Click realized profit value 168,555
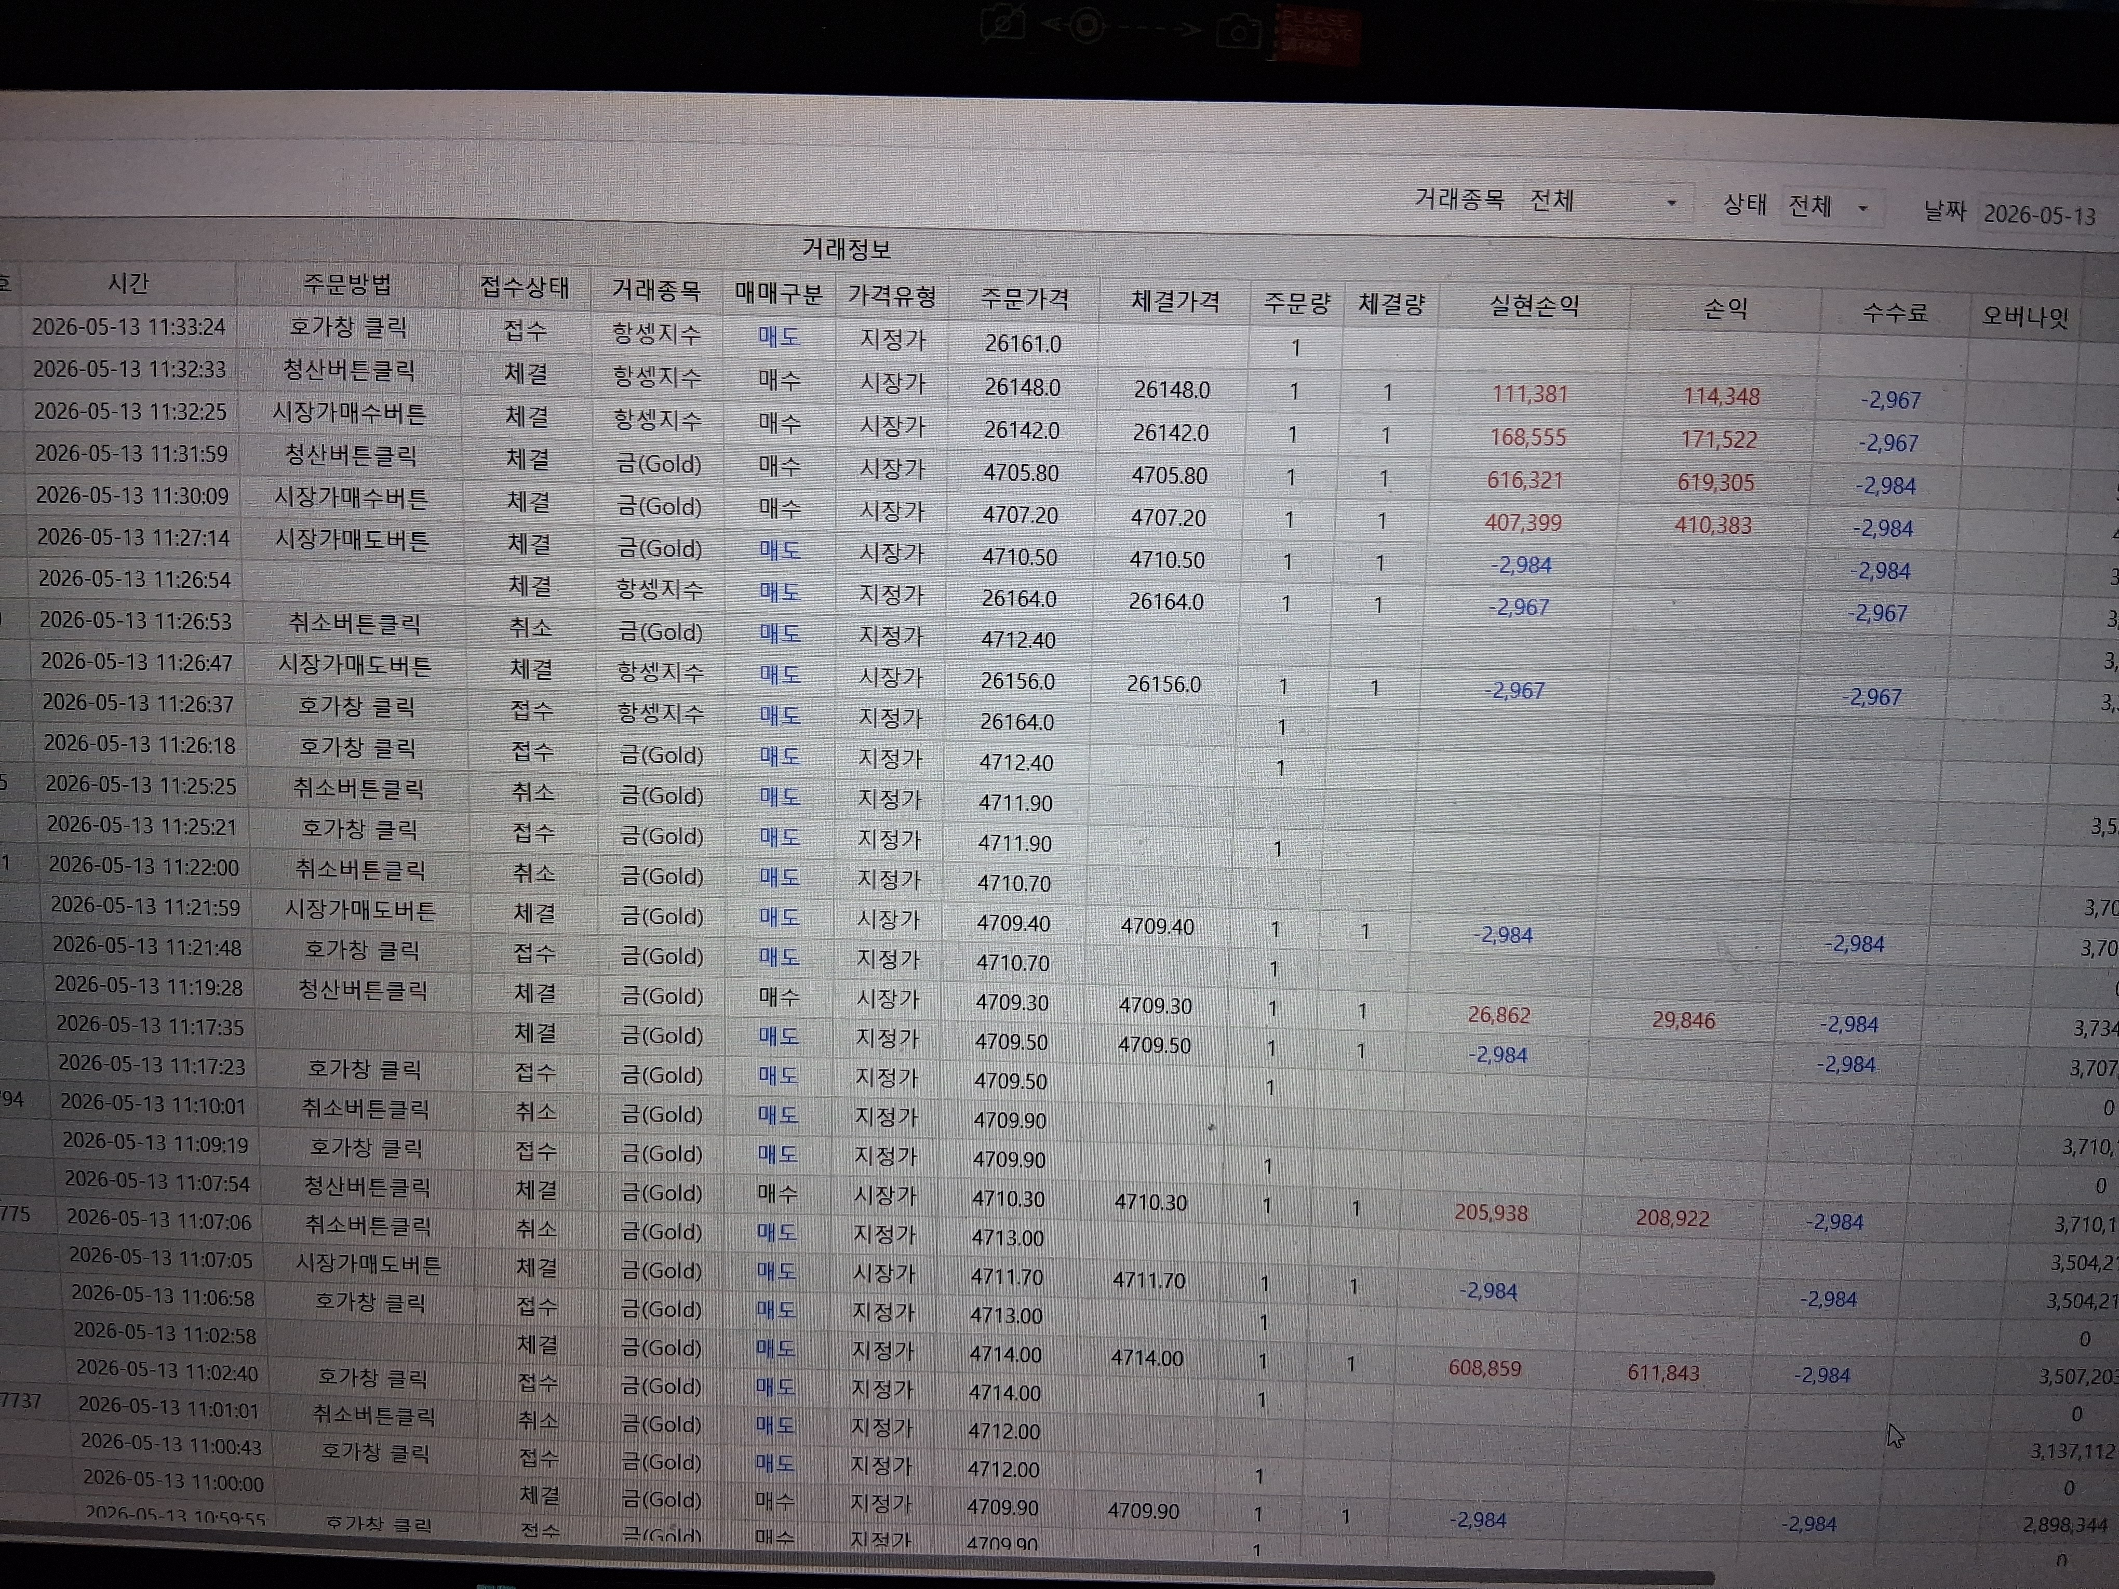 click(1528, 437)
